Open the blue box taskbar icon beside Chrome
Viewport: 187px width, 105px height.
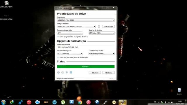pyautogui.click(x=71, y=102)
